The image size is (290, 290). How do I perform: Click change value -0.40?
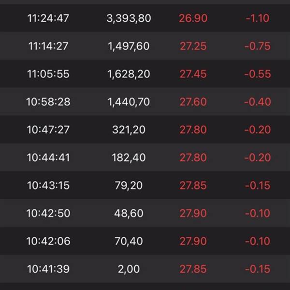(258, 101)
